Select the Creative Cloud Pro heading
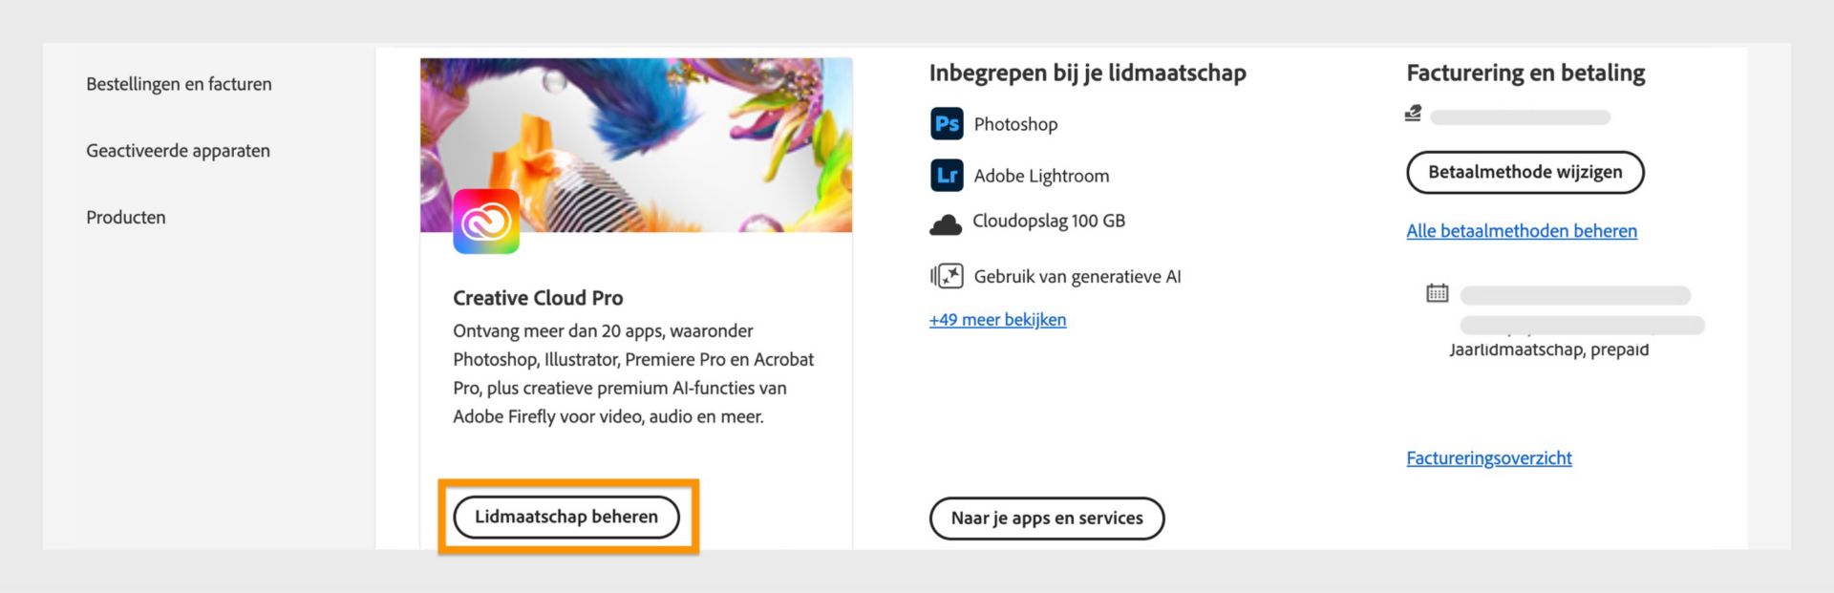 pyautogui.click(x=538, y=297)
